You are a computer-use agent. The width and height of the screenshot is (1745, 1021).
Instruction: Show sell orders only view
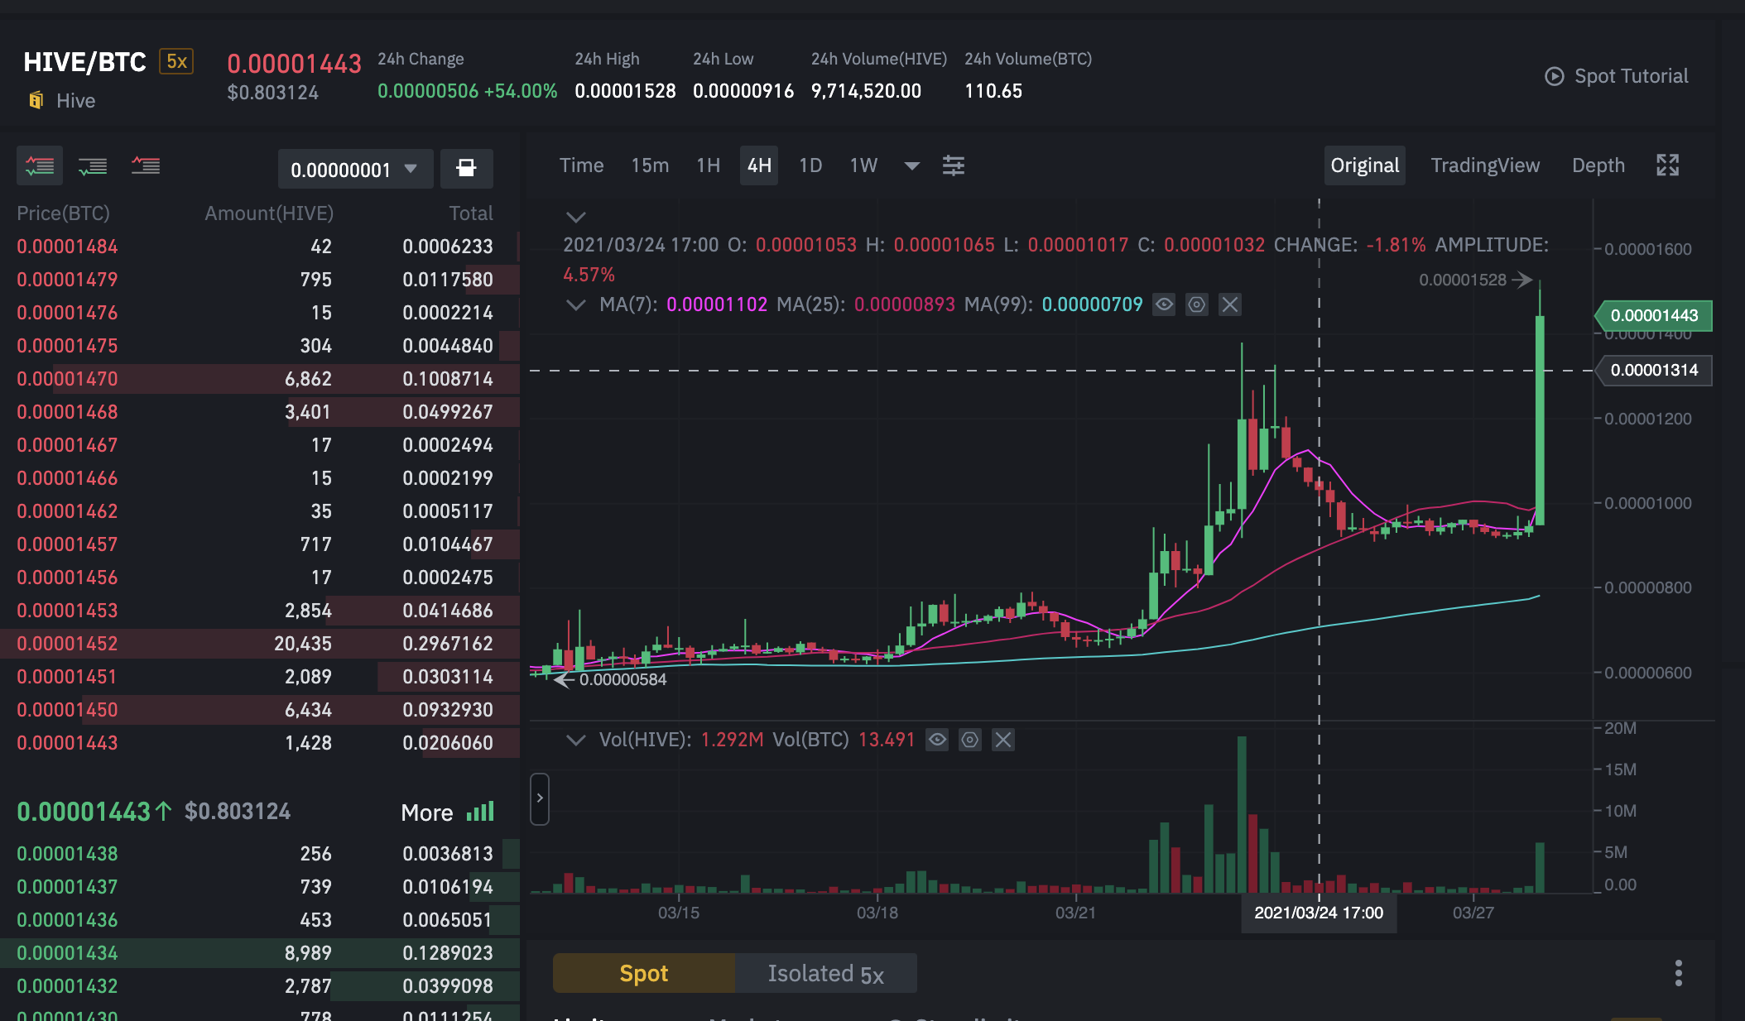(x=146, y=166)
